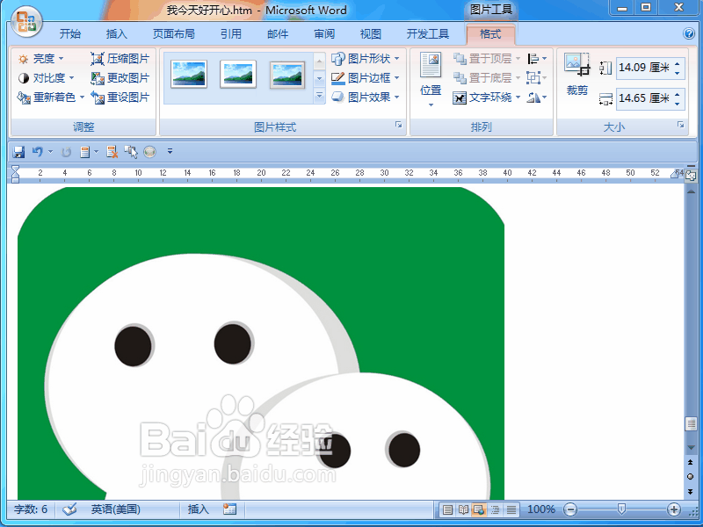Image resolution: width=703 pixels, height=527 pixels.
Task: Open the select browse object button
Action: (x=691, y=476)
